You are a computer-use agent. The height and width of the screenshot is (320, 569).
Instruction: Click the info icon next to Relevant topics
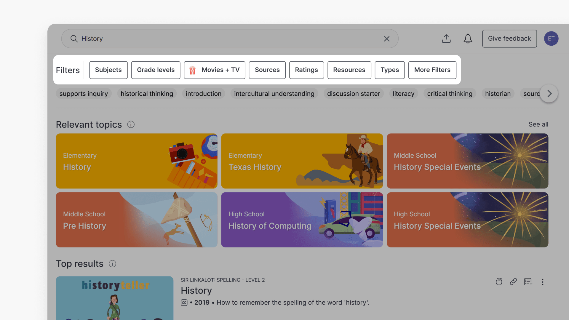(x=131, y=124)
